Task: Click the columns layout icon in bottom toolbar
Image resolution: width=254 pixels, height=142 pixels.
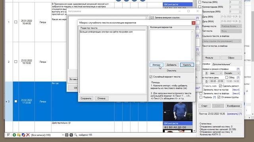Action: pyautogui.click(x=71, y=135)
